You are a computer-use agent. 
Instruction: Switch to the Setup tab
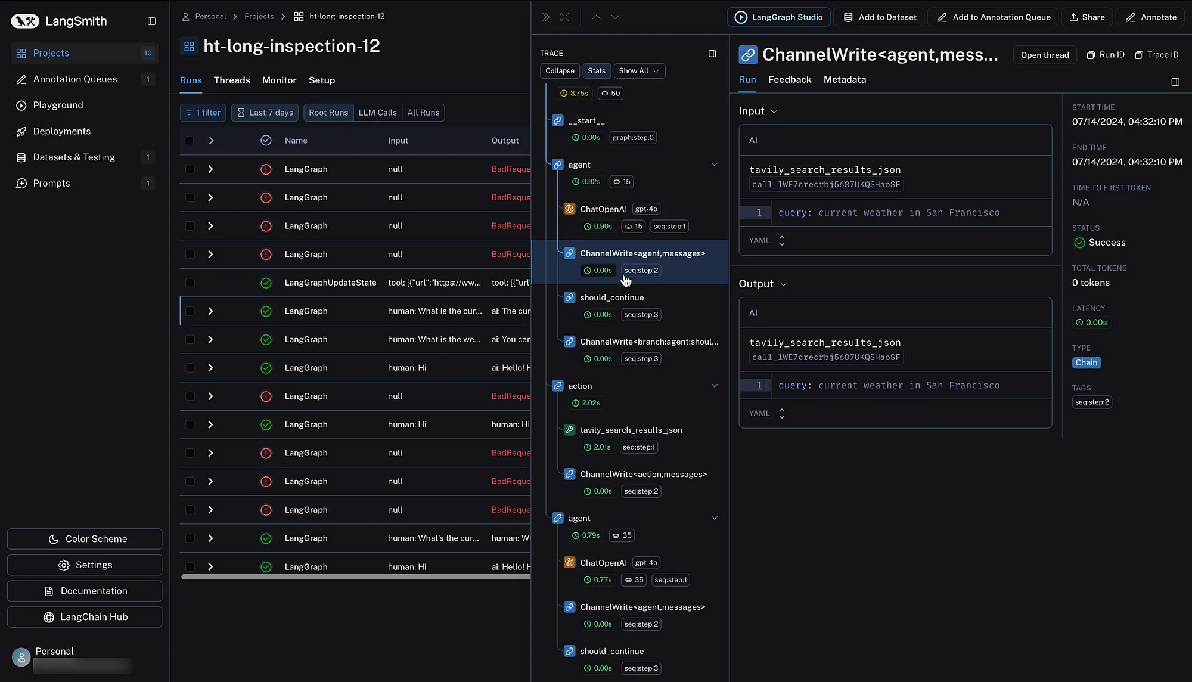tap(322, 80)
